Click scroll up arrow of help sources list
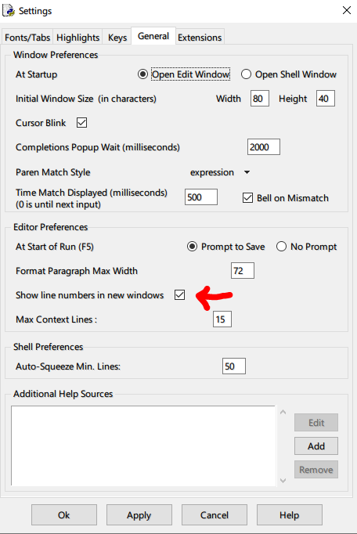The width and height of the screenshot is (357, 534). (283, 413)
